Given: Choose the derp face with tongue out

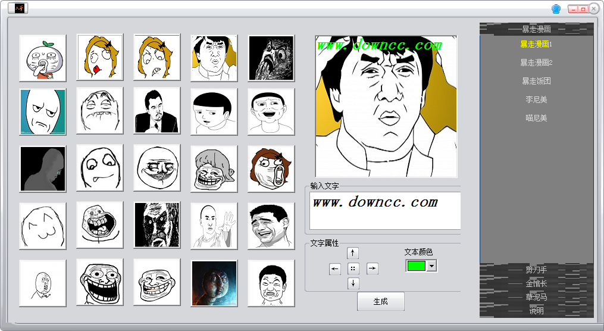Looking at the screenshot, I should pos(100,168).
